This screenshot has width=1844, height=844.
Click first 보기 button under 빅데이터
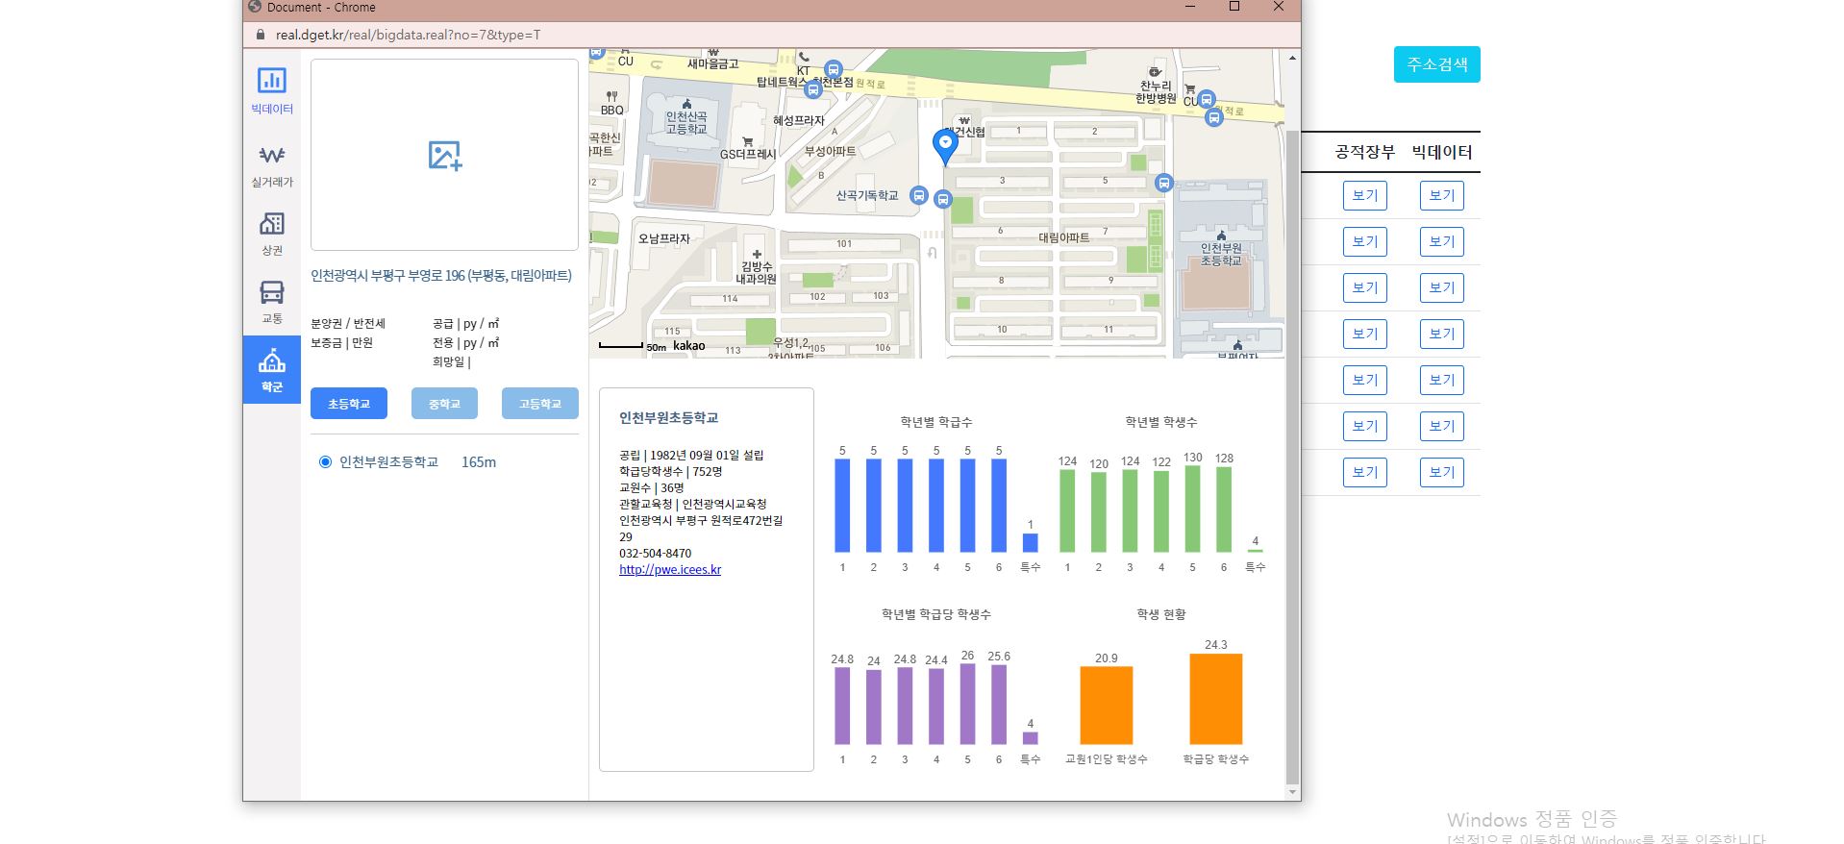tap(1441, 196)
